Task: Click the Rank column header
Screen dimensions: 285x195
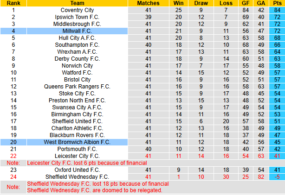Action: click(13, 3)
